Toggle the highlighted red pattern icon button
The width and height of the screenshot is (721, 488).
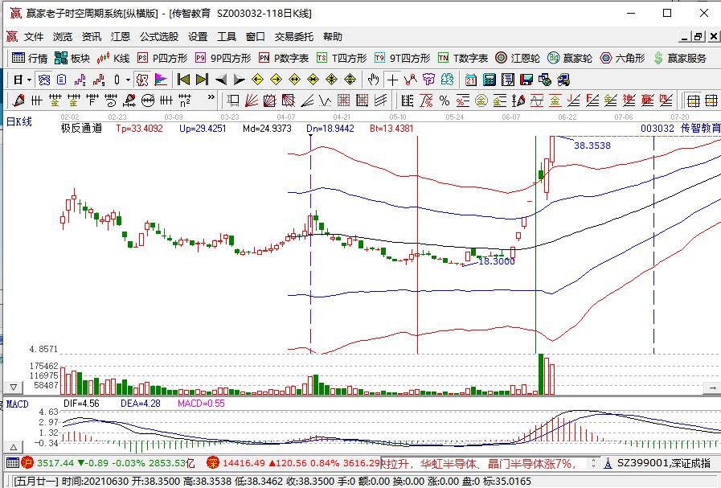tap(142, 80)
